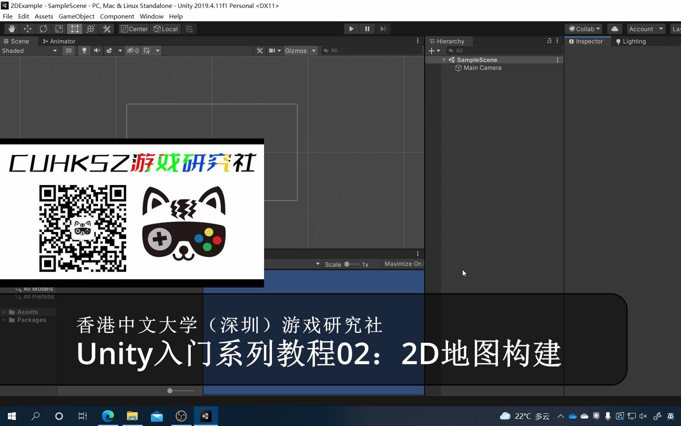
Task: Select All Prefabs search filter
Action: 35,297
